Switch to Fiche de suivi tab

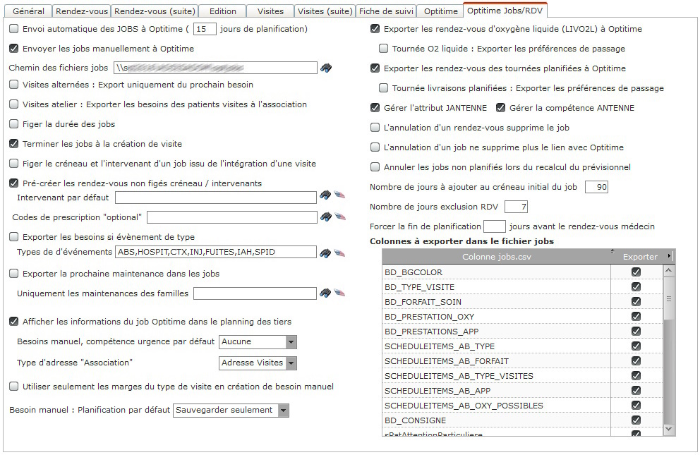(387, 11)
